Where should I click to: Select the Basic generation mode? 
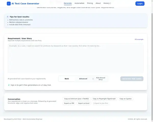[67, 79]
